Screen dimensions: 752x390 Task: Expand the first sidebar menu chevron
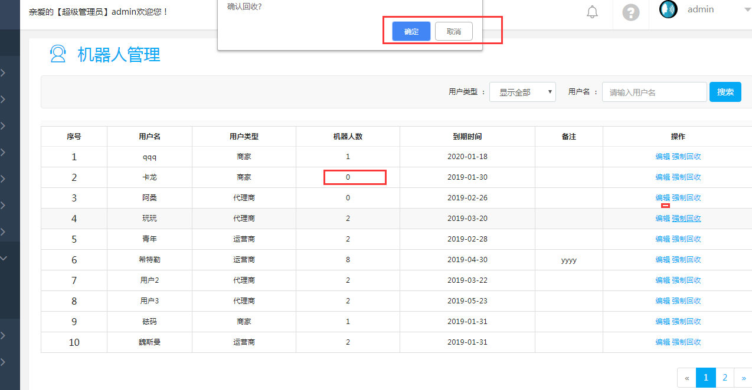point(4,73)
